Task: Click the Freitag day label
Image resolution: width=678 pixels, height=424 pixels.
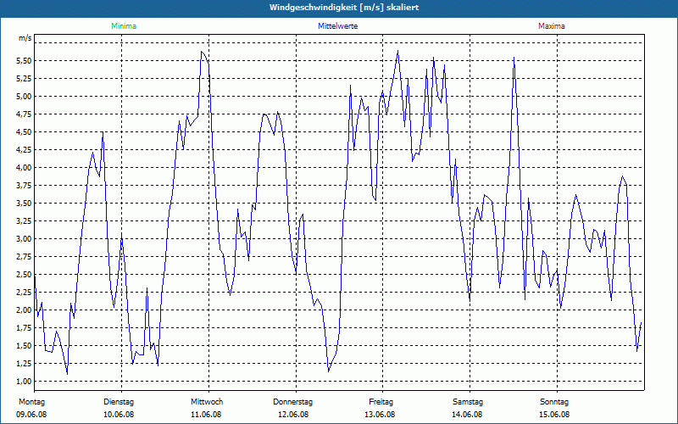Action: click(x=381, y=402)
